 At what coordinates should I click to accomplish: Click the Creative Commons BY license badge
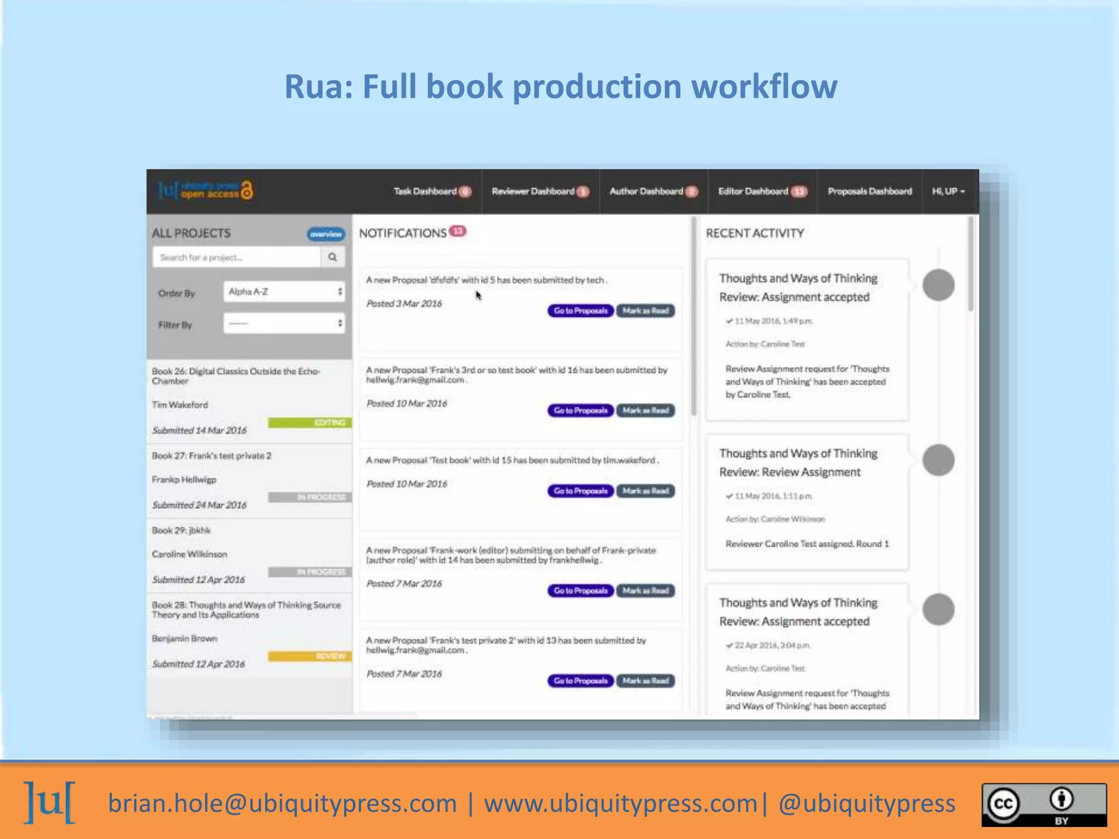1044,804
